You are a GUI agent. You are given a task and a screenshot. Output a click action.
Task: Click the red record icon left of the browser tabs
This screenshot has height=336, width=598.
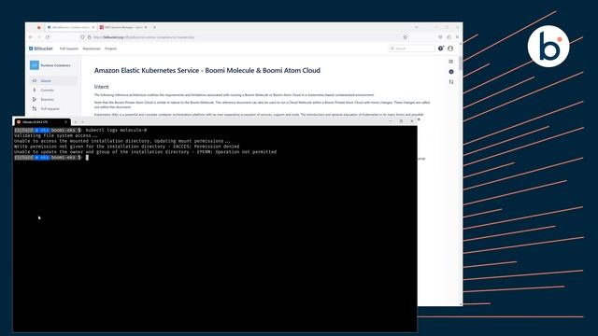(39, 27)
